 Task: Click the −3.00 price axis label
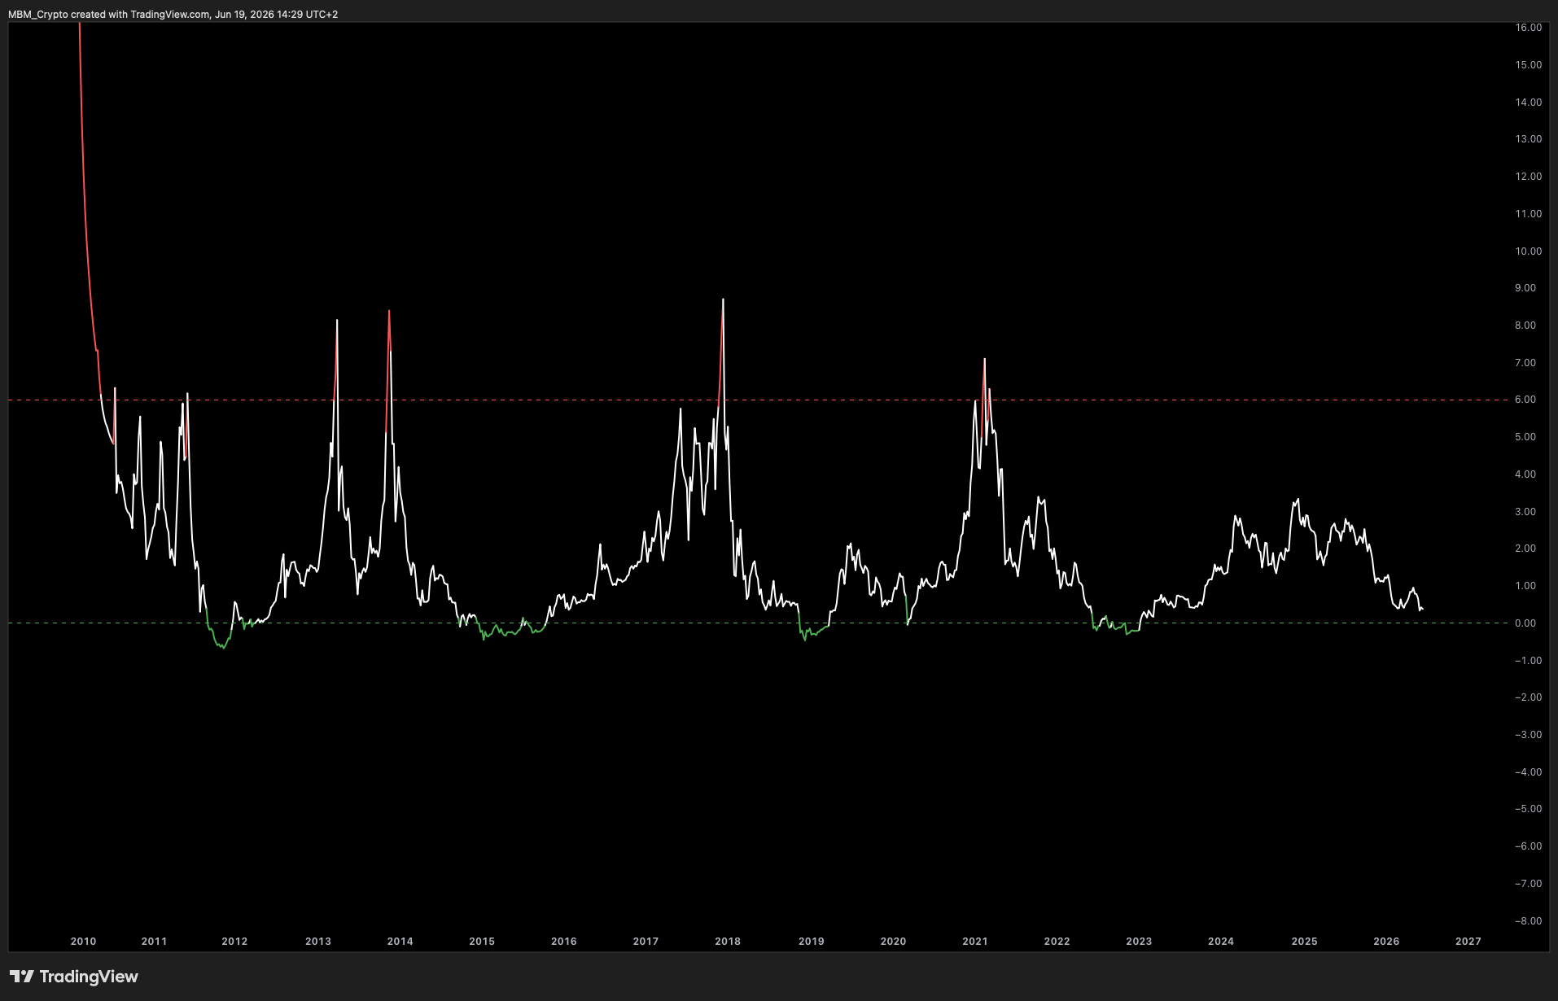tap(1528, 735)
